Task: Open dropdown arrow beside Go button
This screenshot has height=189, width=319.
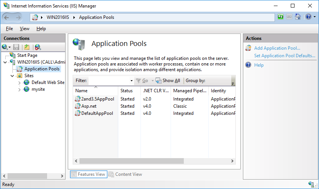Action: 153,81
